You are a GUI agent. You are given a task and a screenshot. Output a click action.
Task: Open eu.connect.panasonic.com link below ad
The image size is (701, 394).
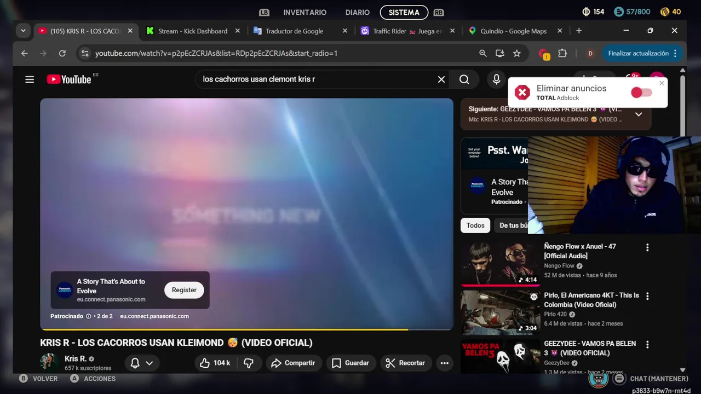(154, 316)
